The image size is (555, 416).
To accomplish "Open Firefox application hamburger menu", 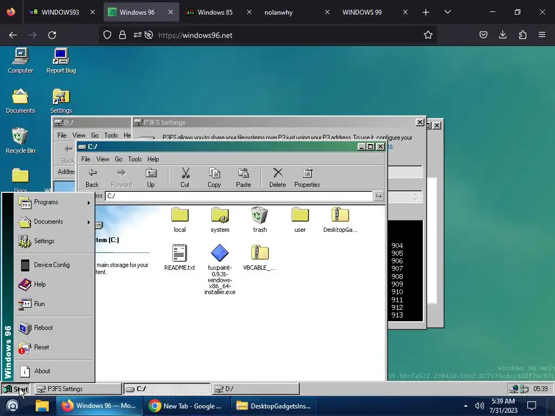I will coord(542,35).
